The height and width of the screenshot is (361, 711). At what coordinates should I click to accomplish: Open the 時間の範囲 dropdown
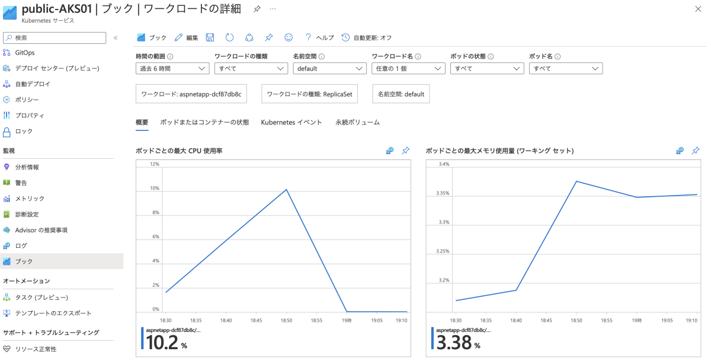tap(172, 68)
